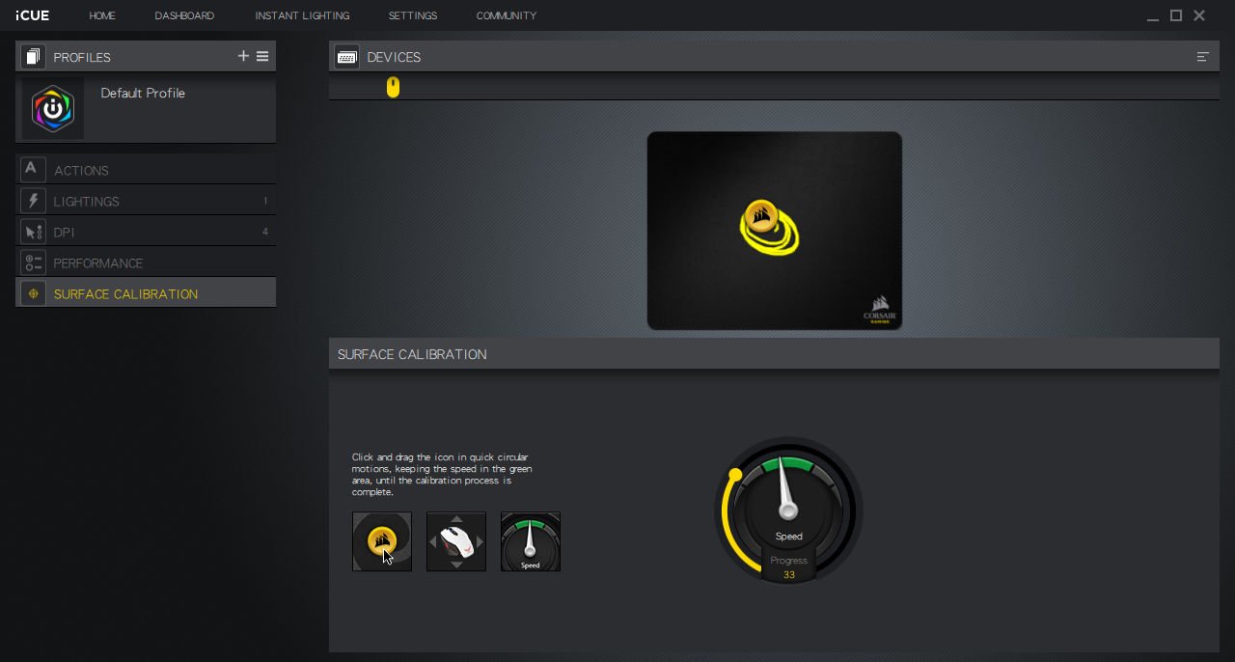Click the iCUE logo
This screenshot has width=1235, height=662.
[32, 15]
